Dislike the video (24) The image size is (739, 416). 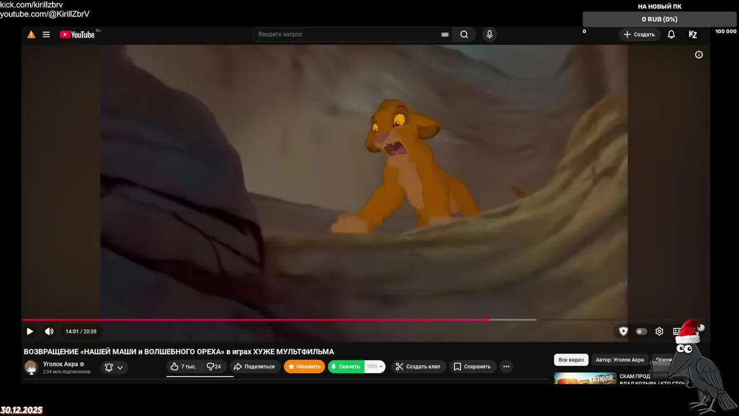(x=214, y=367)
